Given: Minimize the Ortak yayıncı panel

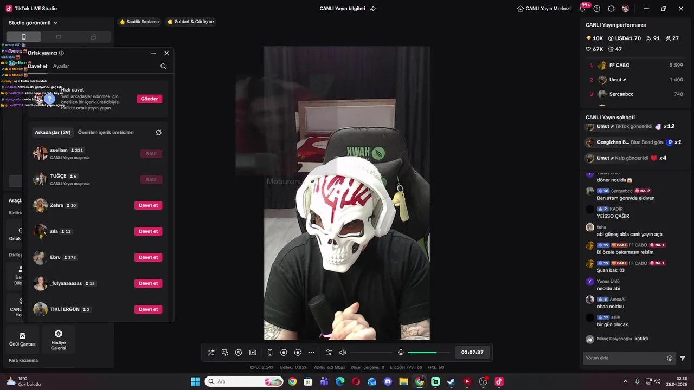Looking at the screenshot, I should pyautogui.click(x=153, y=53).
